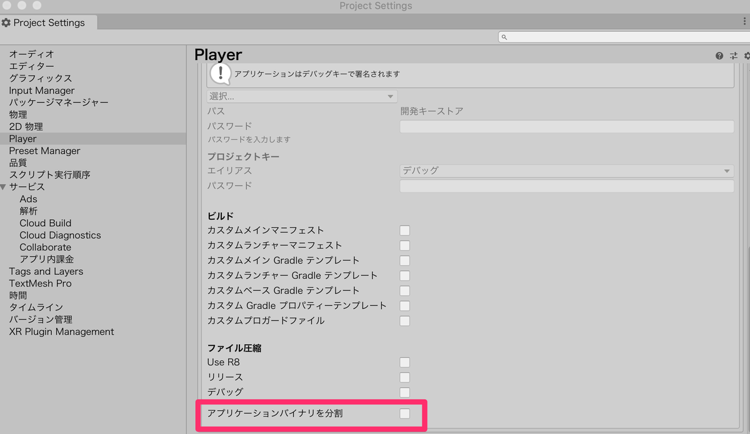Image resolution: width=750 pixels, height=434 pixels.
Task: Select 品質 settings category
Action: (x=18, y=163)
